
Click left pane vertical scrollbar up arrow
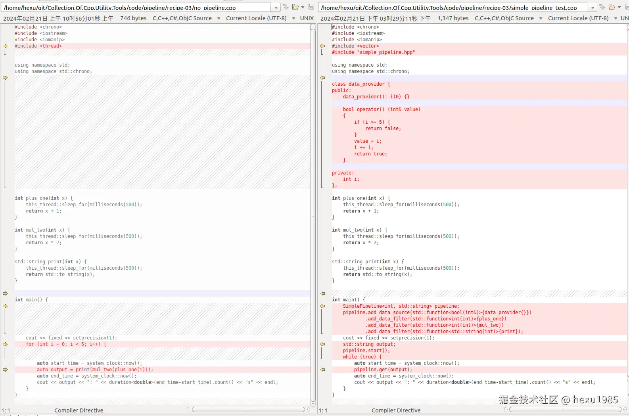coord(313,27)
